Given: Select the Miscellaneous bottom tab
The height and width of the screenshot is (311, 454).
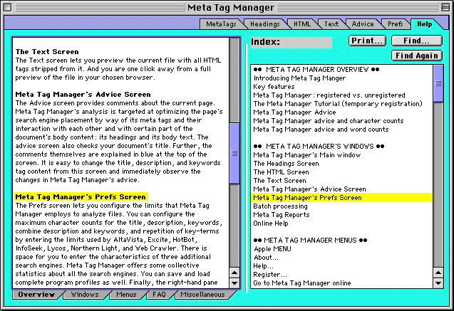Looking at the screenshot, I should [202, 295].
